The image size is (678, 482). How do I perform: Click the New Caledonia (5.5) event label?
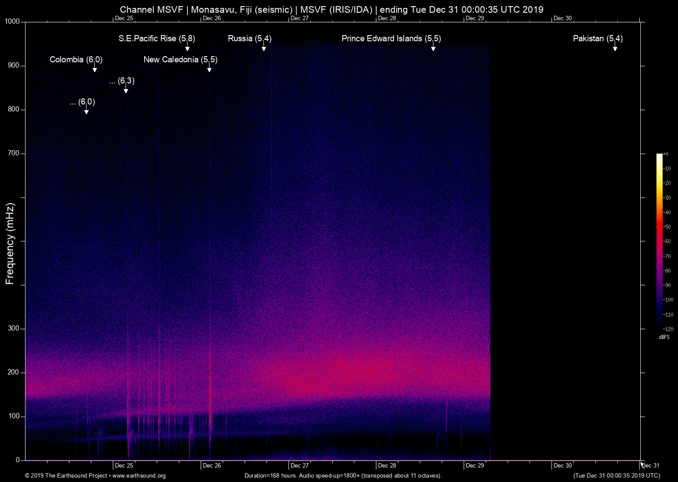click(180, 60)
